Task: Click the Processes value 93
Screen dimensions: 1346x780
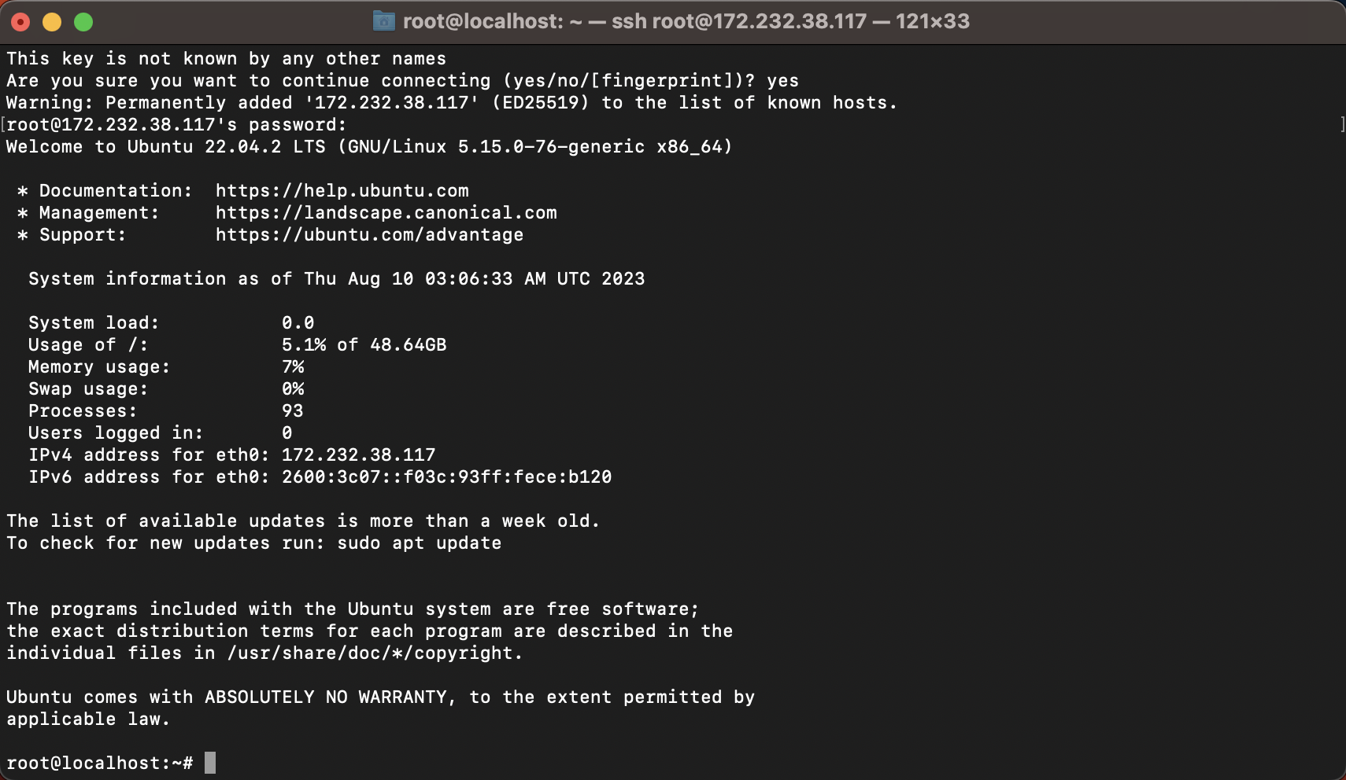Action: [293, 411]
